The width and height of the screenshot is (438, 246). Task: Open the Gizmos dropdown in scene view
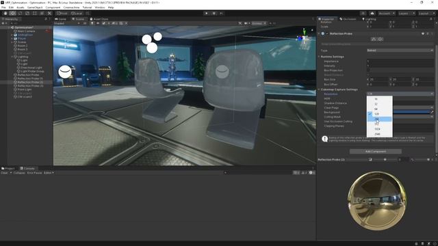tap(259, 23)
